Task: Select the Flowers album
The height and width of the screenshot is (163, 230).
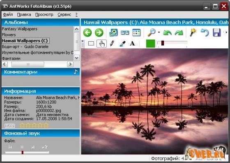Action: pyautogui.click(x=9, y=35)
